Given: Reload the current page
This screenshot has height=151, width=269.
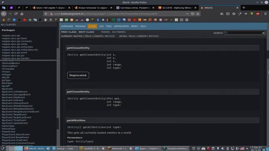Looking at the screenshot, I should pyautogui.click(x=16, y=14).
